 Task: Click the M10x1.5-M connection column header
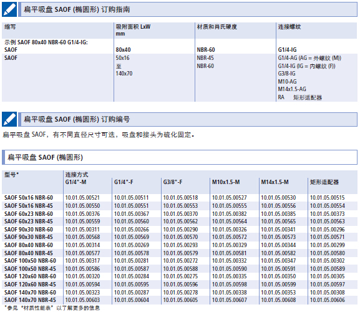click(226, 182)
